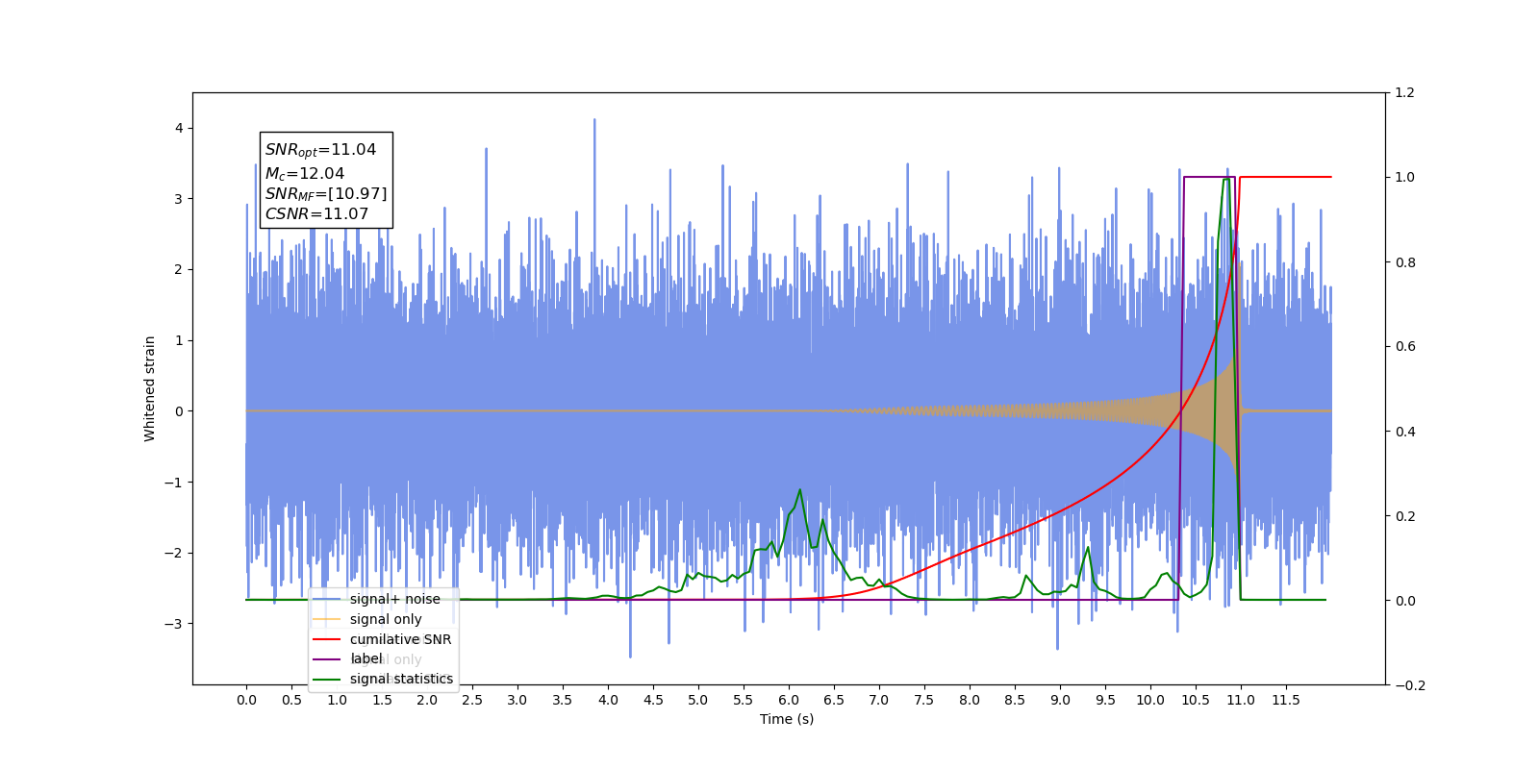Click the green legend line swatch for signal statistics
Viewport: 1539px width, 769px height.
[327, 679]
